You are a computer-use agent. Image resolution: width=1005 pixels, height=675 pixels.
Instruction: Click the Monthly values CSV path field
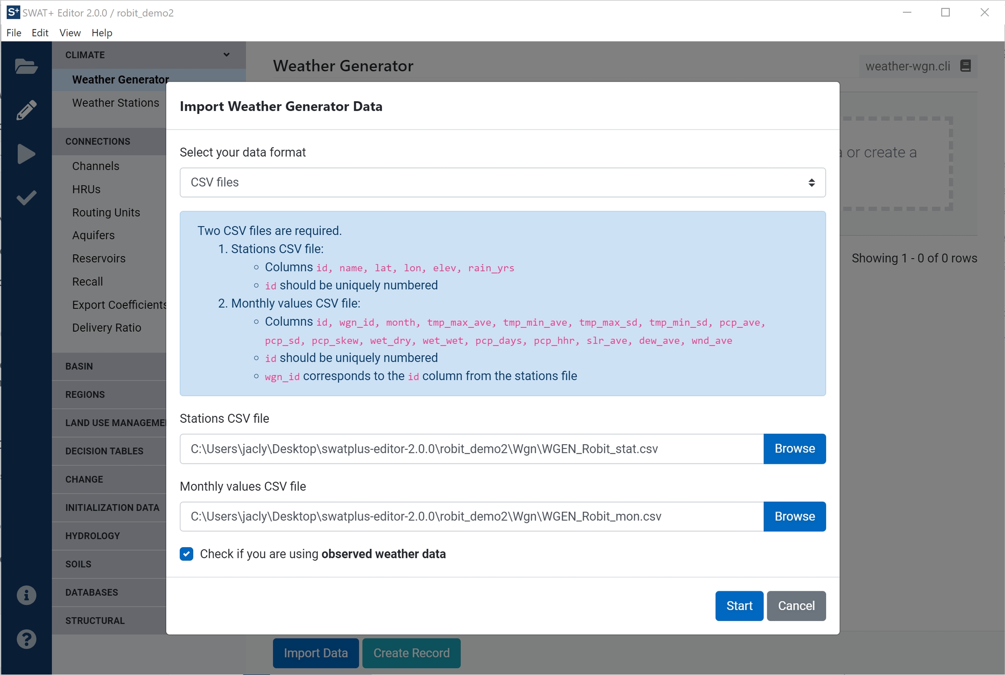click(x=471, y=516)
